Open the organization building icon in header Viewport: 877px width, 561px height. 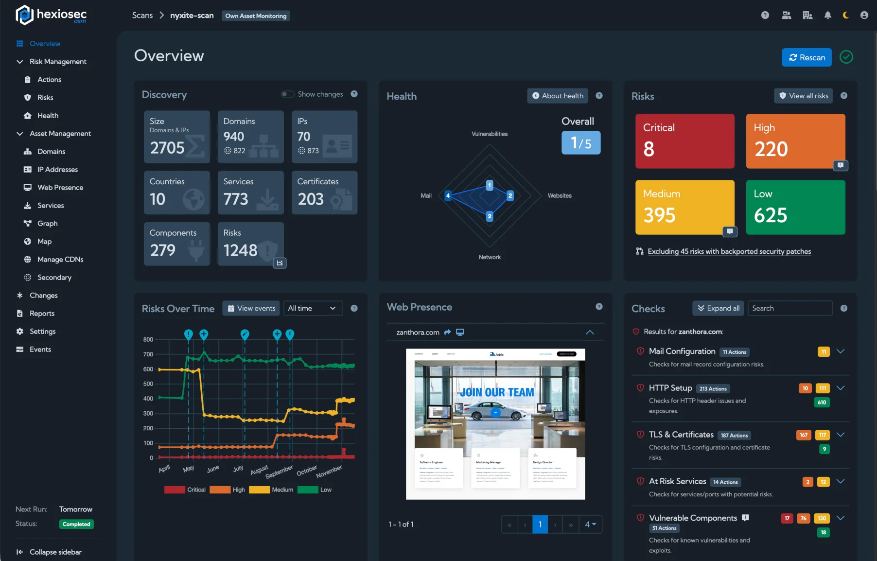(x=808, y=15)
